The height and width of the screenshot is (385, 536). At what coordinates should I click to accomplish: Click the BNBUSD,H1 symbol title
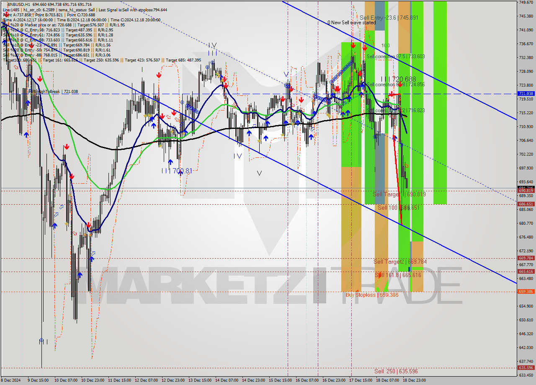(x=18, y=4)
